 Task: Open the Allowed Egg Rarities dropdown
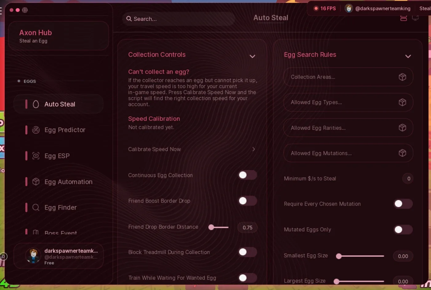click(348, 128)
